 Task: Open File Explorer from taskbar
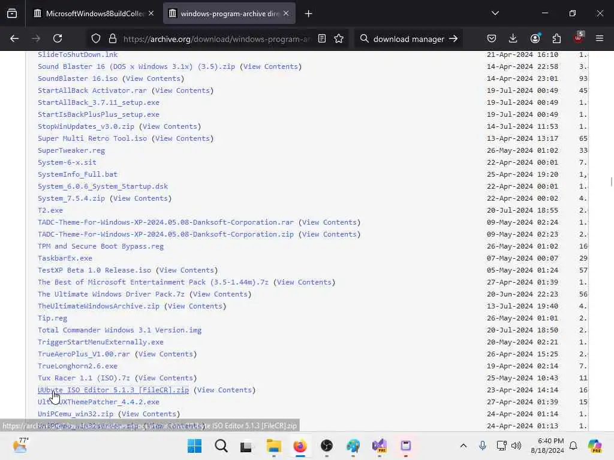click(x=273, y=446)
